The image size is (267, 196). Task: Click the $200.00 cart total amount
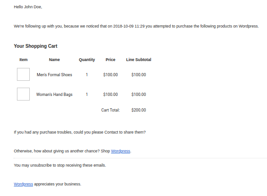click(139, 110)
